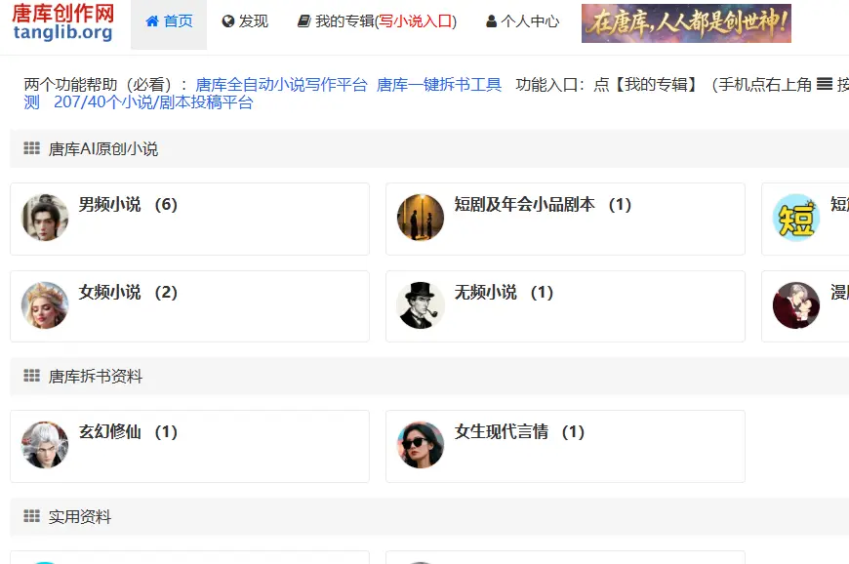Open the hamburger menu at top right

[825, 84]
